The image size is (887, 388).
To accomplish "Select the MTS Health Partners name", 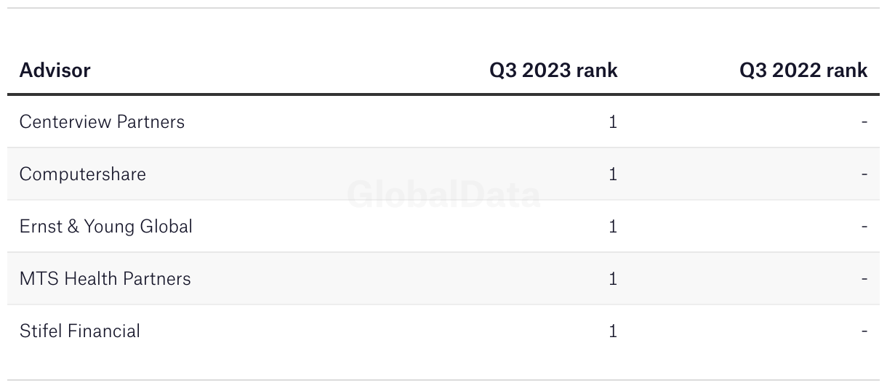I will [105, 278].
